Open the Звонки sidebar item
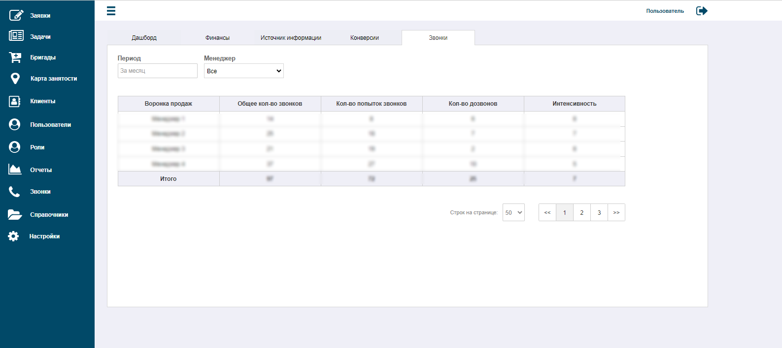782x348 pixels. [40, 192]
